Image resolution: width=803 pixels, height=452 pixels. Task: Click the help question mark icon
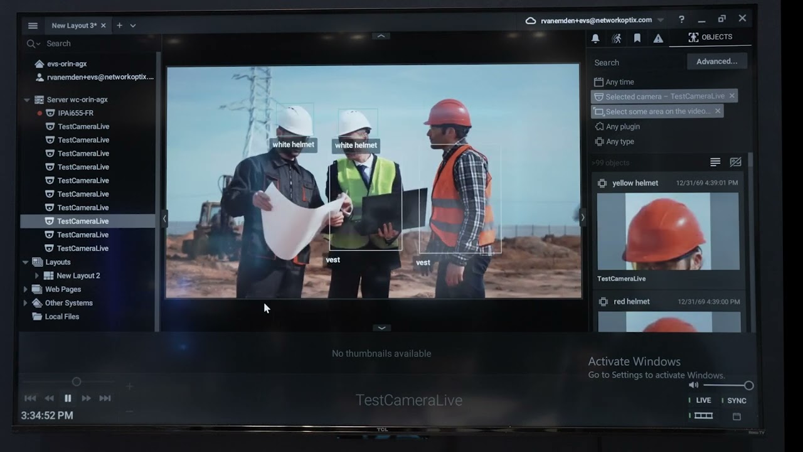[681, 19]
